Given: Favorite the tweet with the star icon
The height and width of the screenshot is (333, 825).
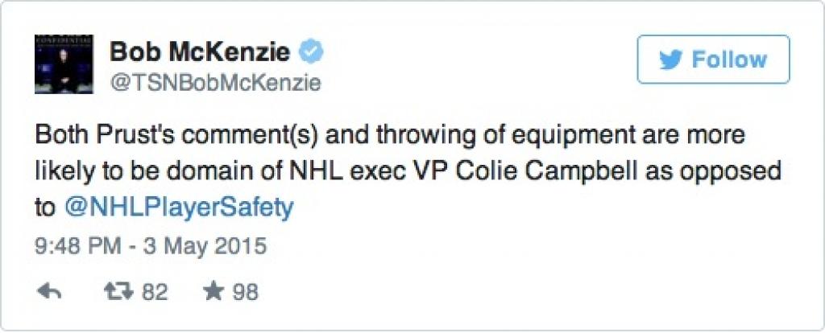Looking at the screenshot, I should 212,291.
